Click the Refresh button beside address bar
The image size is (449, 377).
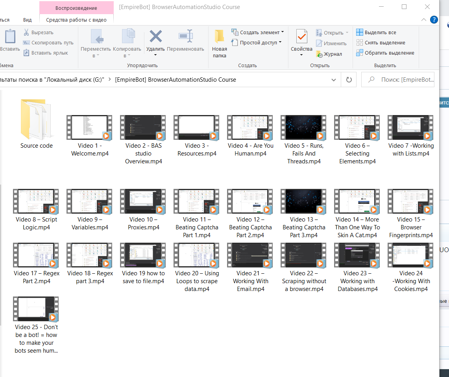pyautogui.click(x=349, y=80)
